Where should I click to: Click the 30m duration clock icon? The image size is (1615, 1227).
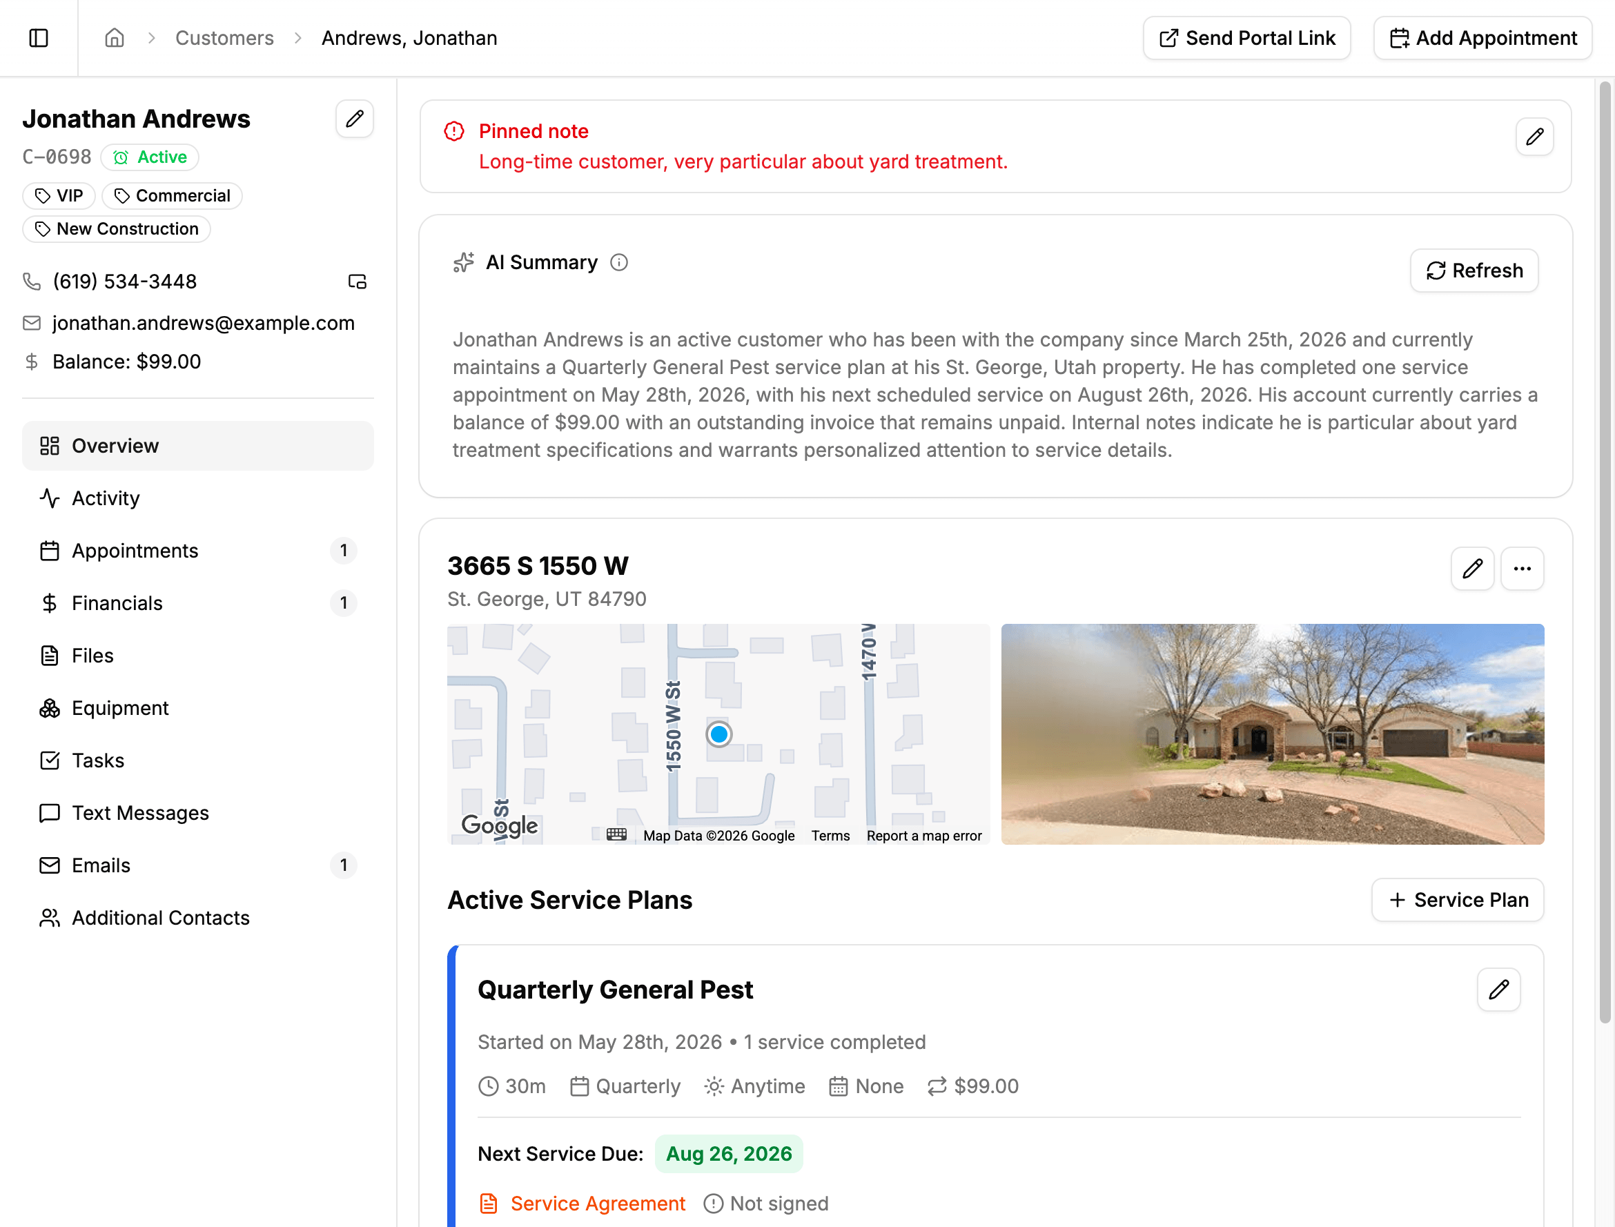click(488, 1087)
